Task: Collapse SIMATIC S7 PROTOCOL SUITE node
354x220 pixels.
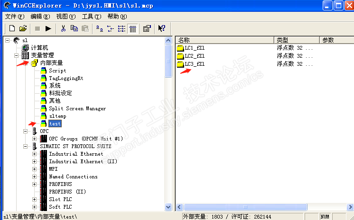Action: tap(25, 146)
